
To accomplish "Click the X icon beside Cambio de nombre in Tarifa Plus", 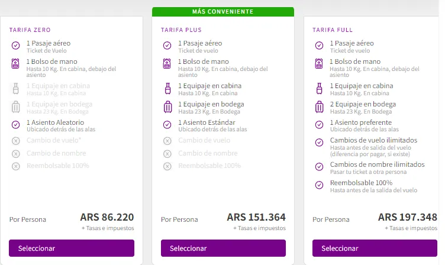I will coord(167,153).
